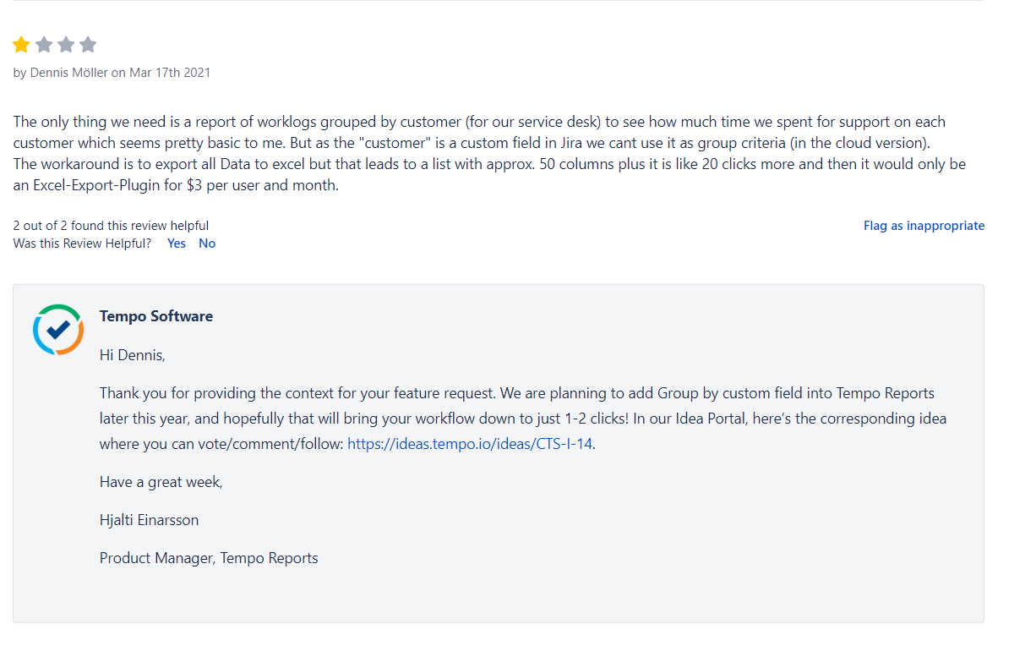
Task: Click the 'Have a great week,' line
Action: point(161,482)
